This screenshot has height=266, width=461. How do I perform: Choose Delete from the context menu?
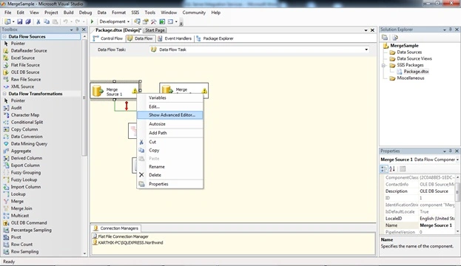pyautogui.click(x=170, y=175)
